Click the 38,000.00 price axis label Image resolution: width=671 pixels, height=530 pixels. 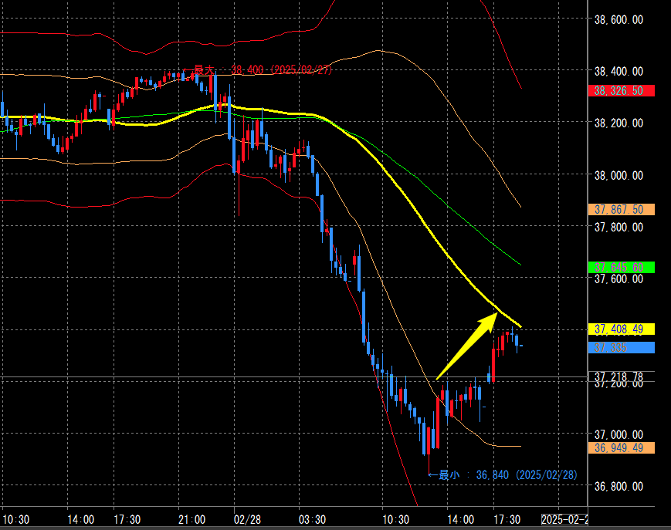pos(618,175)
